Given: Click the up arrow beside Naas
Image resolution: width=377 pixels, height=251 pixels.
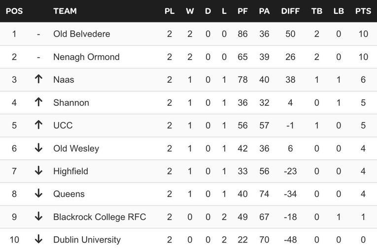Looking at the screenshot, I should pyautogui.click(x=38, y=79).
